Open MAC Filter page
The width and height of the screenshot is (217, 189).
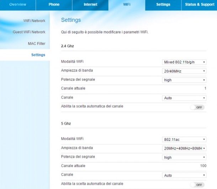(37, 44)
